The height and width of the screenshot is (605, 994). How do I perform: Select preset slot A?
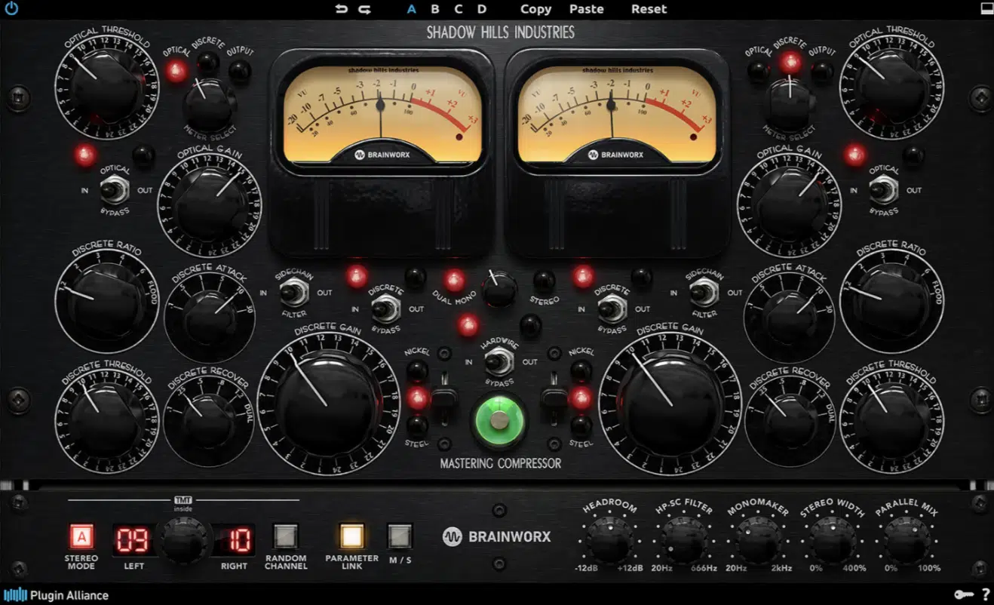tap(412, 9)
